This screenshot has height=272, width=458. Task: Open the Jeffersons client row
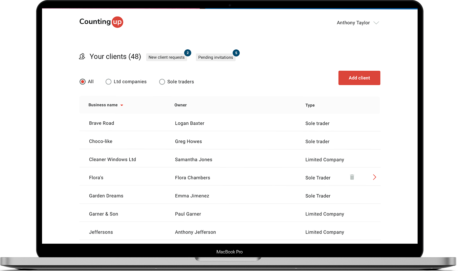(101, 232)
